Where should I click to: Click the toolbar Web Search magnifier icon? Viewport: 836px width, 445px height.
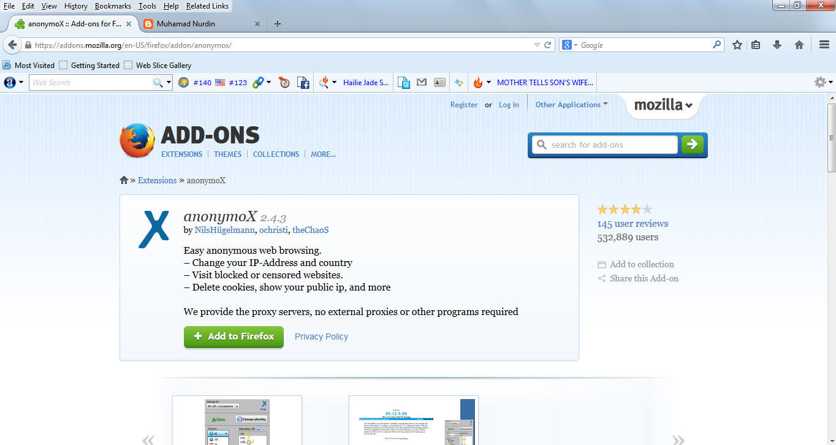tap(158, 82)
